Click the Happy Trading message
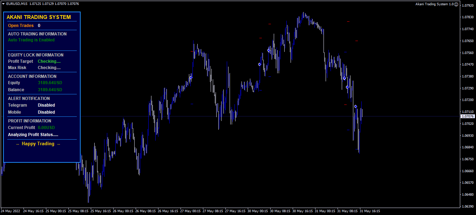The height and width of the screenshot is (215, 476). click(x=38, y=143)
